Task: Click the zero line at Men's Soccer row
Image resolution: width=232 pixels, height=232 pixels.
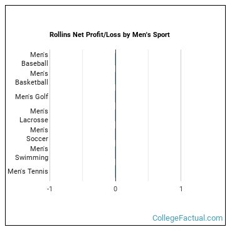Action: pyautogui.click(x=115, y=134)
